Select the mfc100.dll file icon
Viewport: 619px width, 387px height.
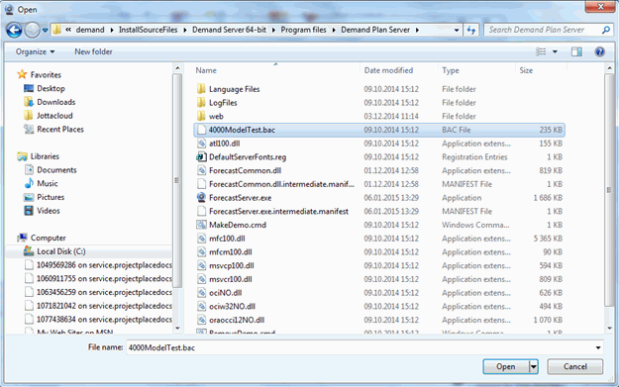pos(201,239)
